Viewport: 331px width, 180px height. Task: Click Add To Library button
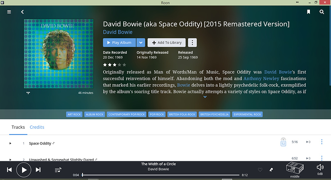pos(166,43)
